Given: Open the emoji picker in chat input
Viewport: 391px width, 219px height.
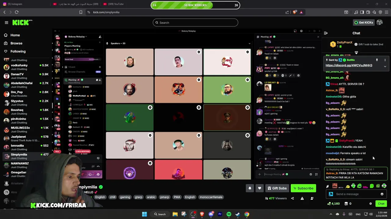Looking at the screenshot, I should tap(382, 194).
